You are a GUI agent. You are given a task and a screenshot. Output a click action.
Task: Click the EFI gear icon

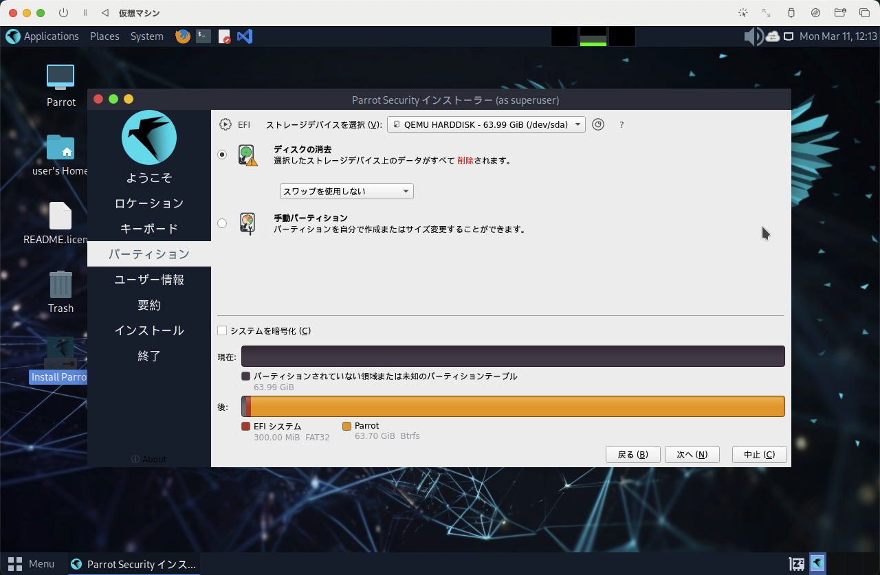point(225,124)
